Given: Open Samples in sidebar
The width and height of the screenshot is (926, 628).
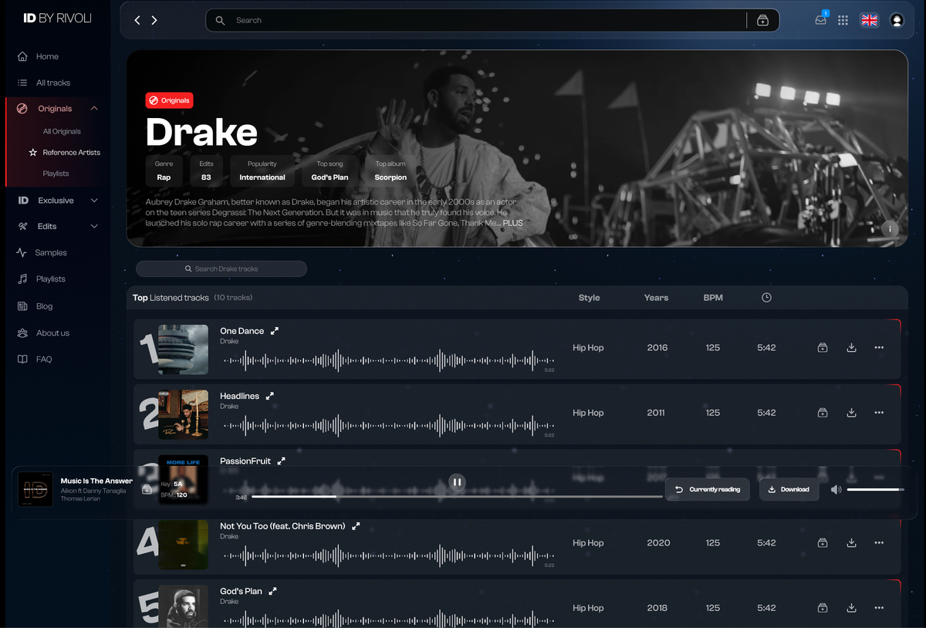Looking at the screenshot, I should (51, 253).
